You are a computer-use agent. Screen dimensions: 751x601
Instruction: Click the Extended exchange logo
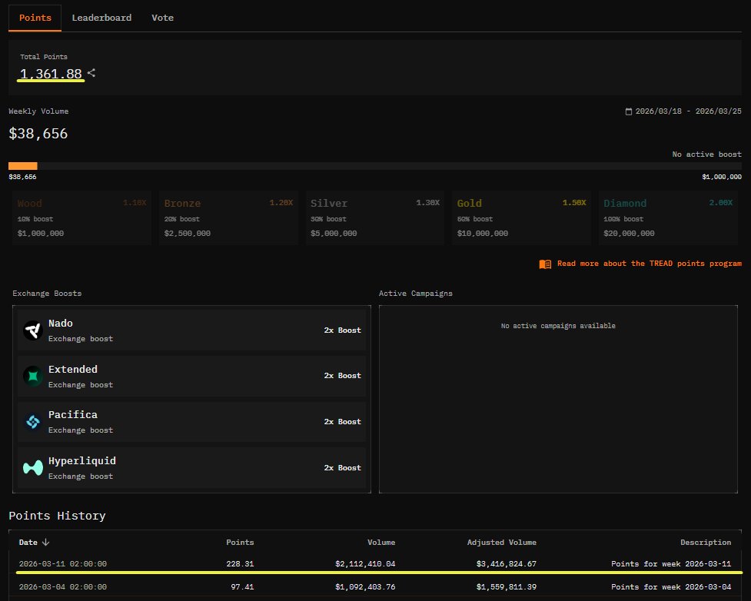click(33, 376)
